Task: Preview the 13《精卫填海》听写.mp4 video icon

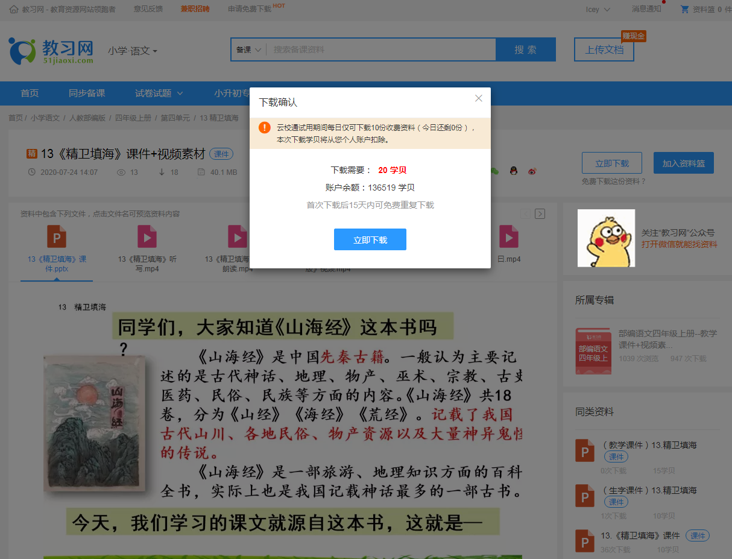Action: (147, 236)
